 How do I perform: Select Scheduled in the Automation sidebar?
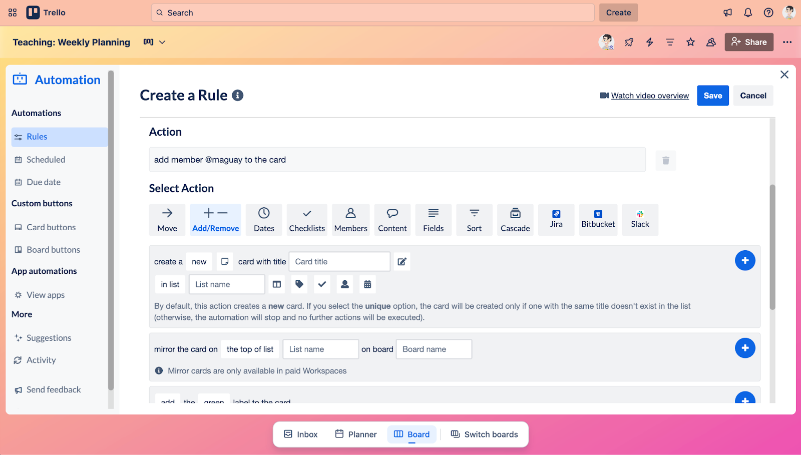coord(46,159)
